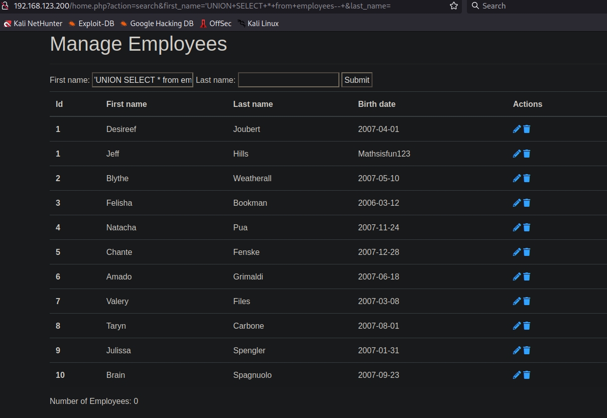Click the delete trash icon for Blythe Weatherall

tap(527, 178)
